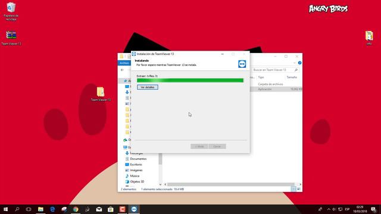Screen dimensions: 381x214
Task: Open Escritorio in the navigation pane
Action: [x=136, y=165]
